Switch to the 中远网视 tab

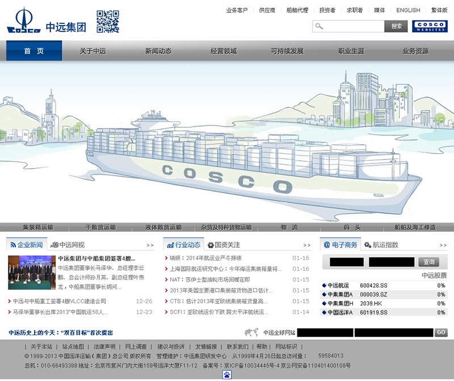coord(68,245)
